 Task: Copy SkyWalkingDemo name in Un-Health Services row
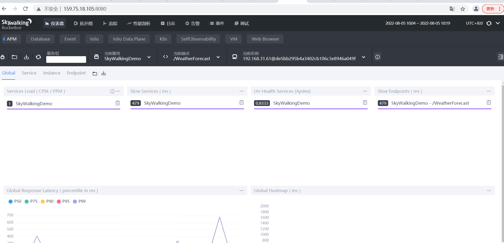coord(365,103)
